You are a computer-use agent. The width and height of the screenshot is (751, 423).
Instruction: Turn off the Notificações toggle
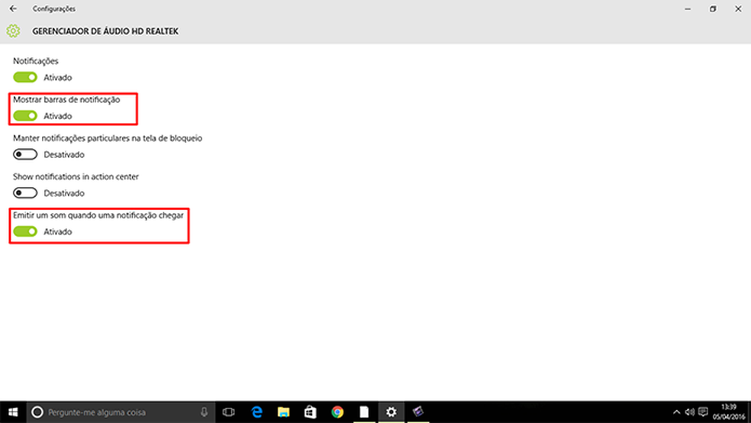click(25, 77)
